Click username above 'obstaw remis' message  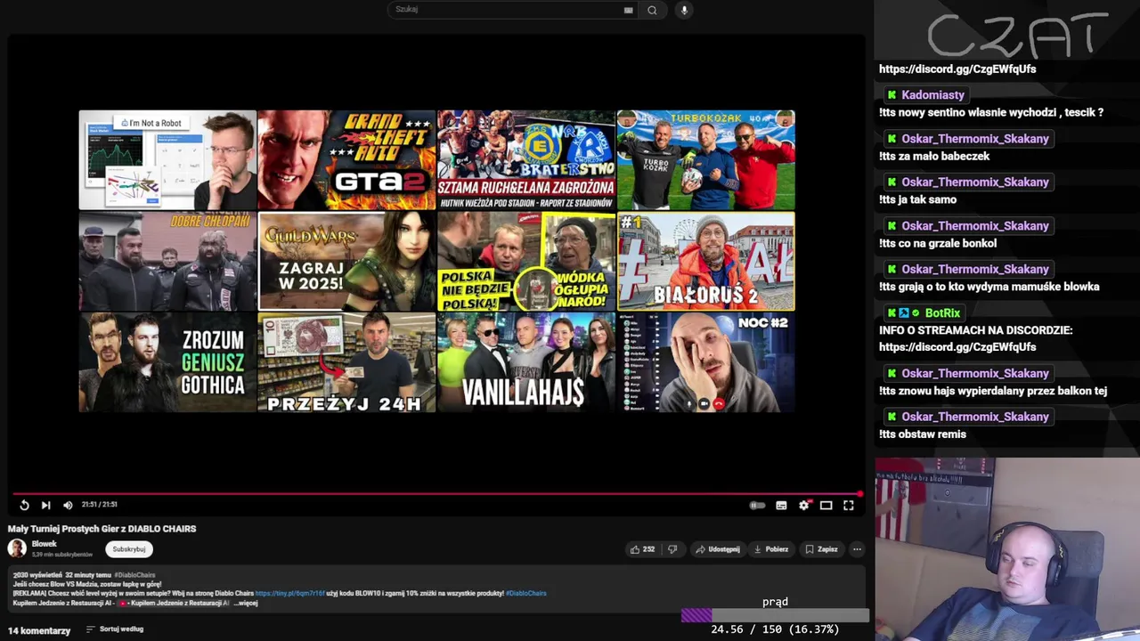pyautogui.click(x=974, y=416)
